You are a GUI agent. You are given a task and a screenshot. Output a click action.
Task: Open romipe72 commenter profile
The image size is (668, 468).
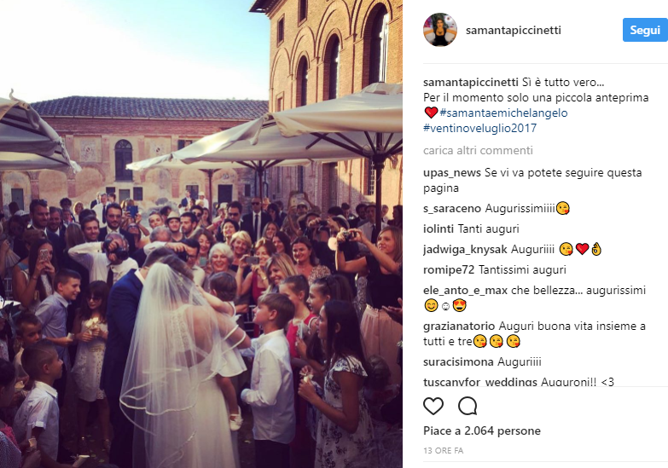tap(449, 269)
